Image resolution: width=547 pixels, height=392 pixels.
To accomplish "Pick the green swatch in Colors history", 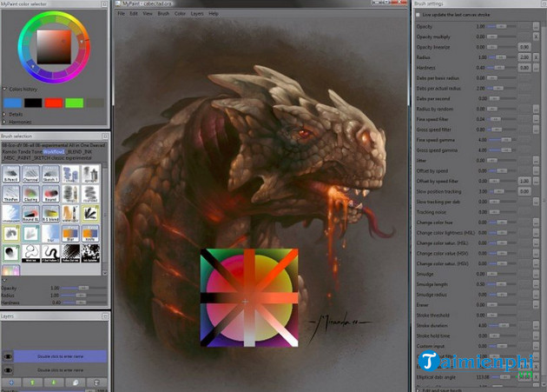I will pyautogui.click(x=75, y=103).
